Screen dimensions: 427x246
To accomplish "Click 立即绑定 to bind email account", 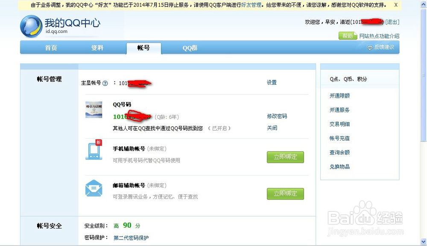I will coord(285,193).
